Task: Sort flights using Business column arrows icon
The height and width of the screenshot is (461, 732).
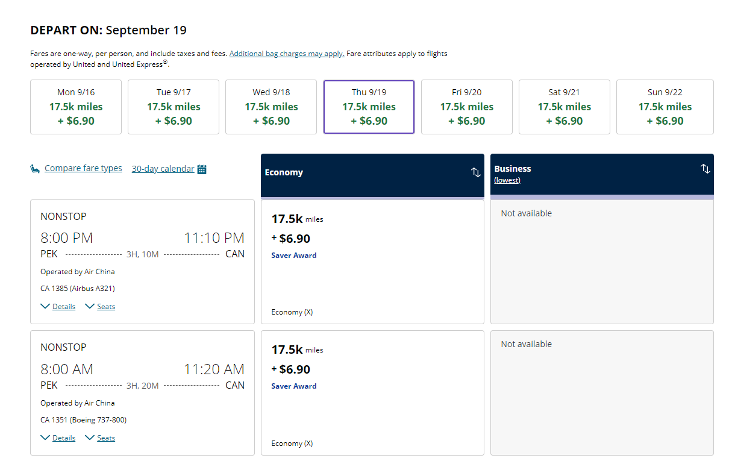Action: pyautogui.click(x=705, y=169)
